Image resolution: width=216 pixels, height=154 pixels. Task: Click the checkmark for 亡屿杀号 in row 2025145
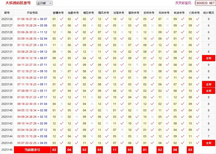(x=198, y=143)
